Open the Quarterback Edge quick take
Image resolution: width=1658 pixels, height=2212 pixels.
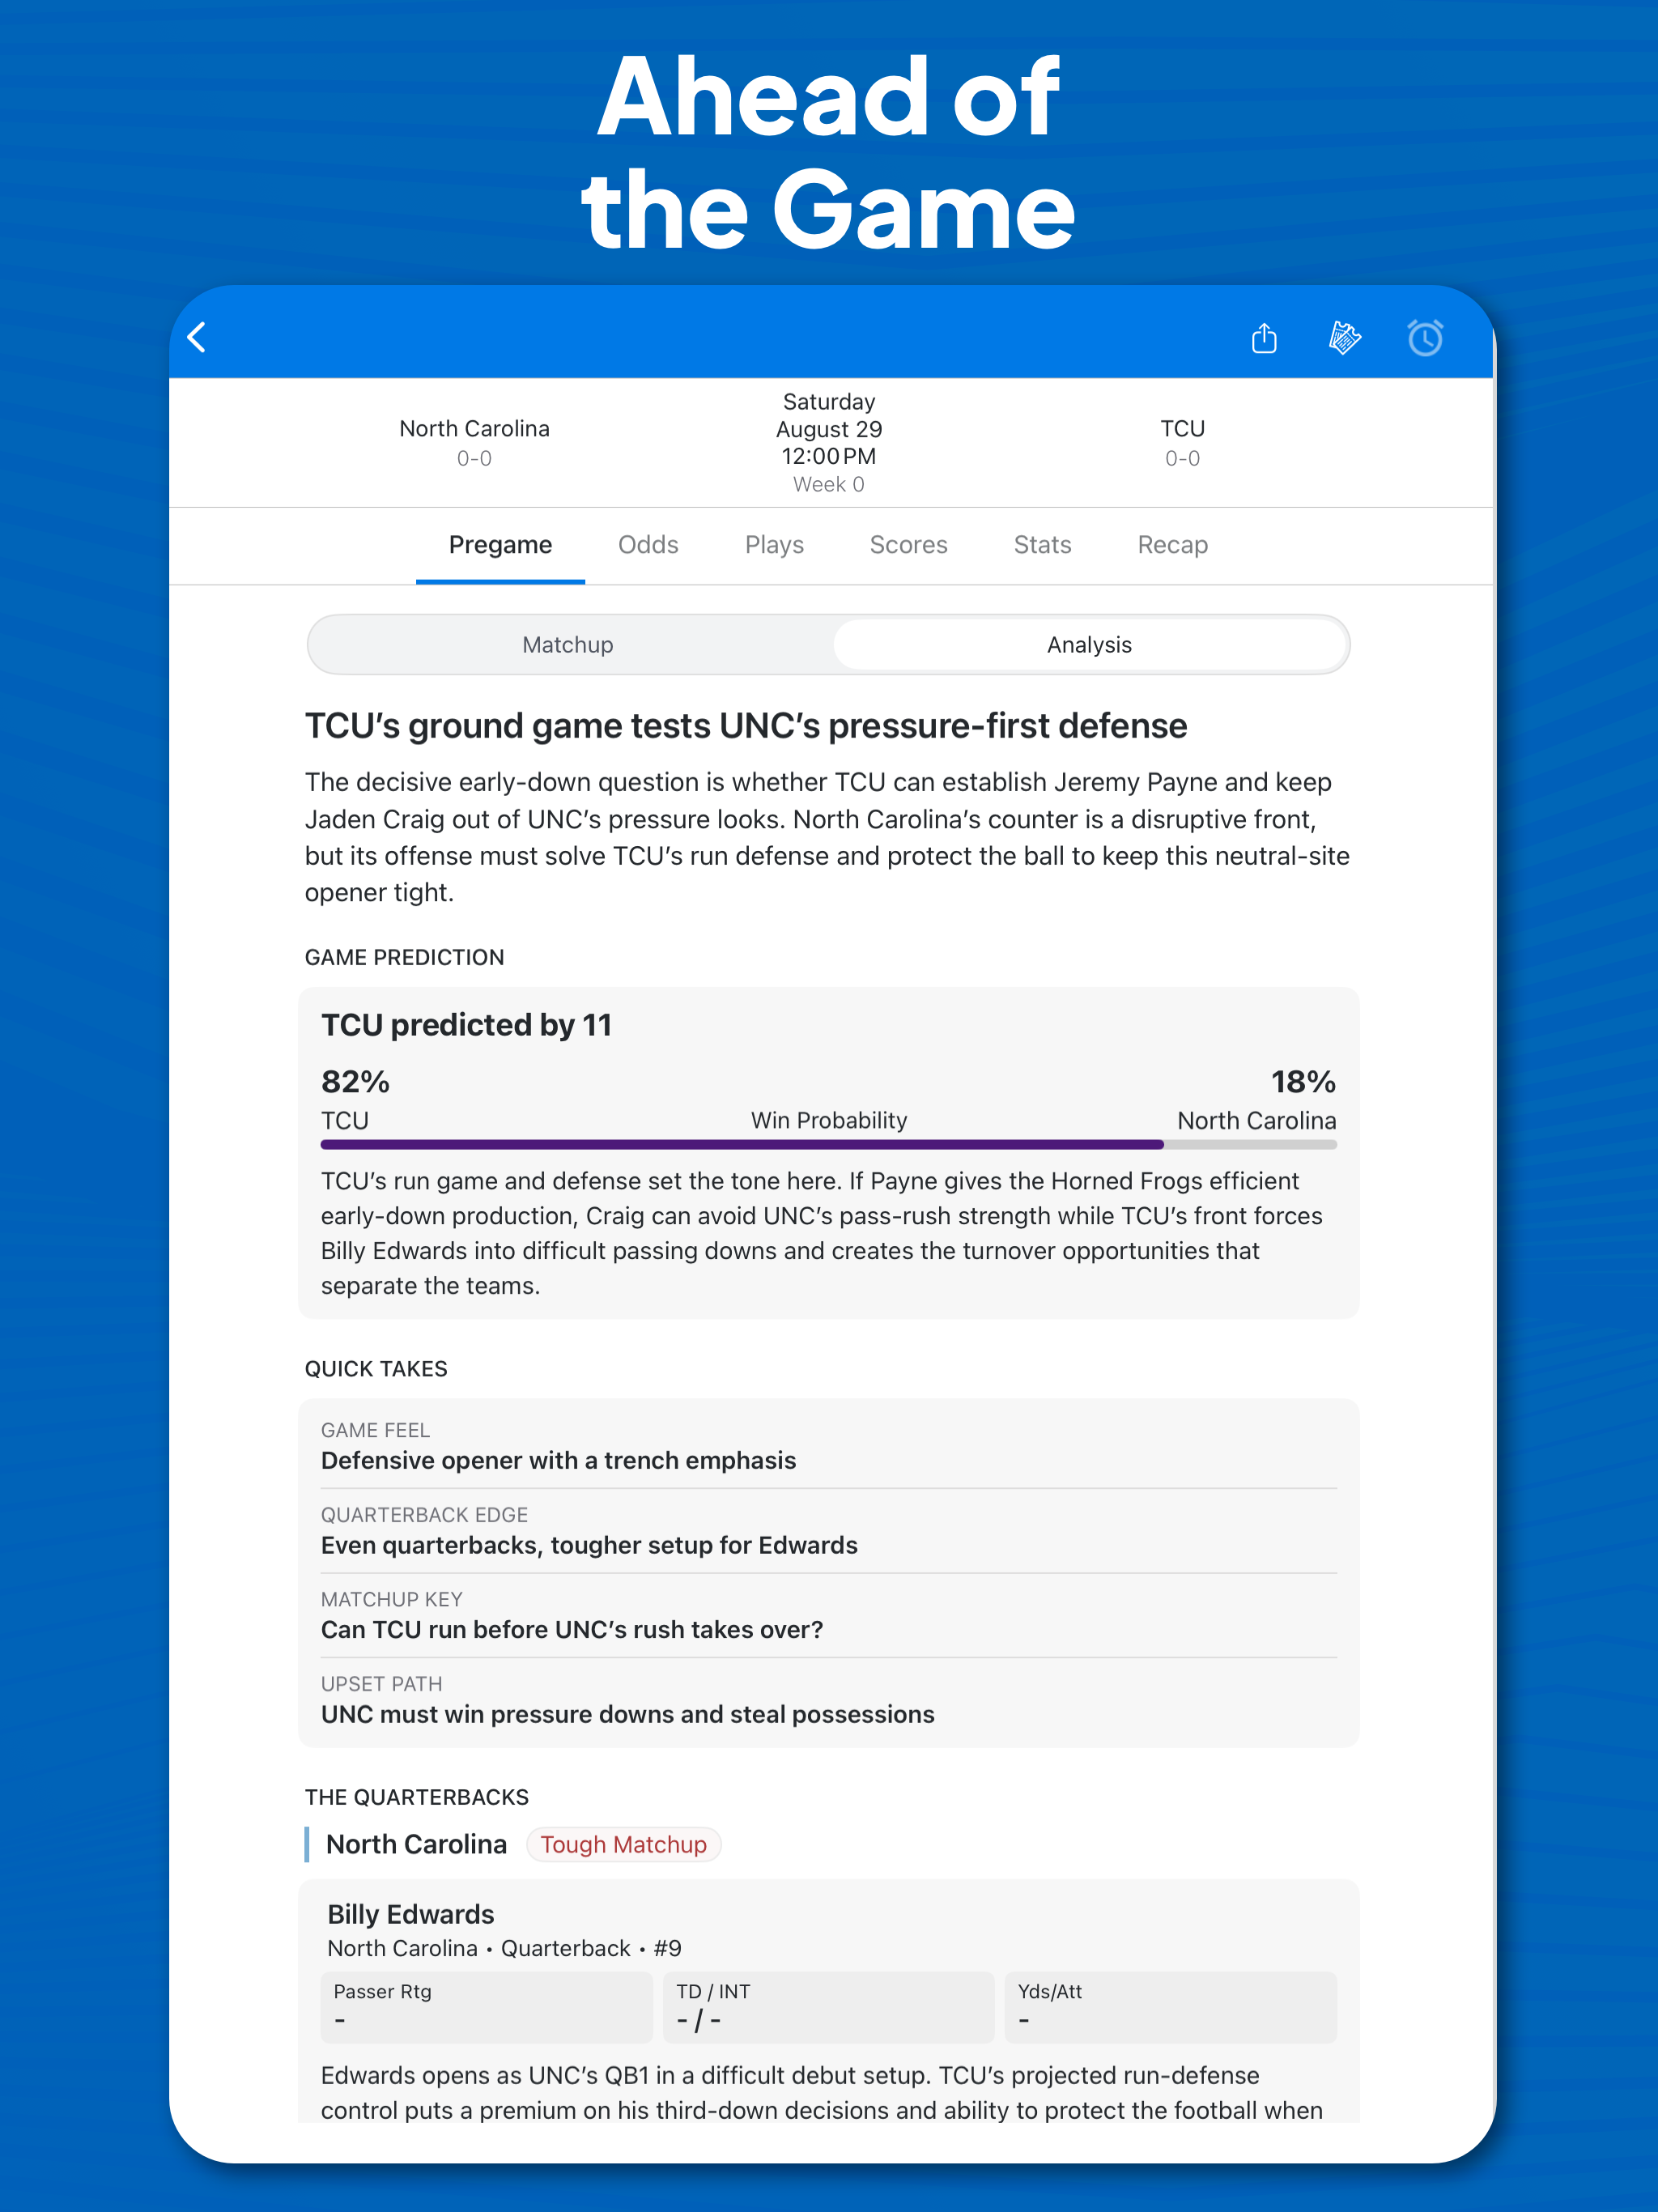coord(829,1531)
